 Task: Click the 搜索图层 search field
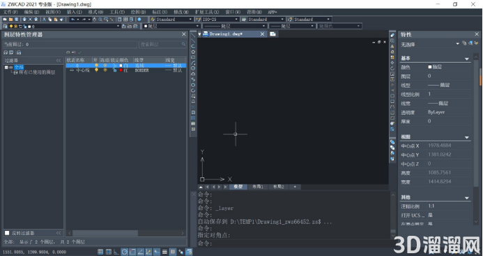pyautogui.click(x=162, y=45)
